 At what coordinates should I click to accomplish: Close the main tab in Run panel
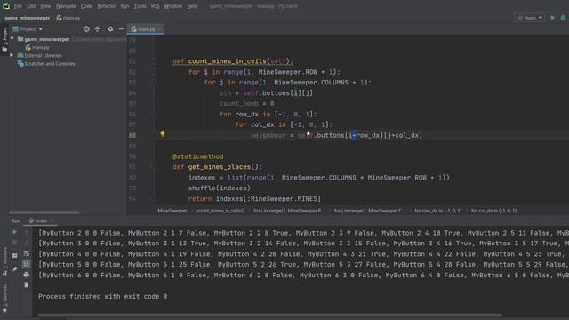pyautogui.click(x=52, y=220)
